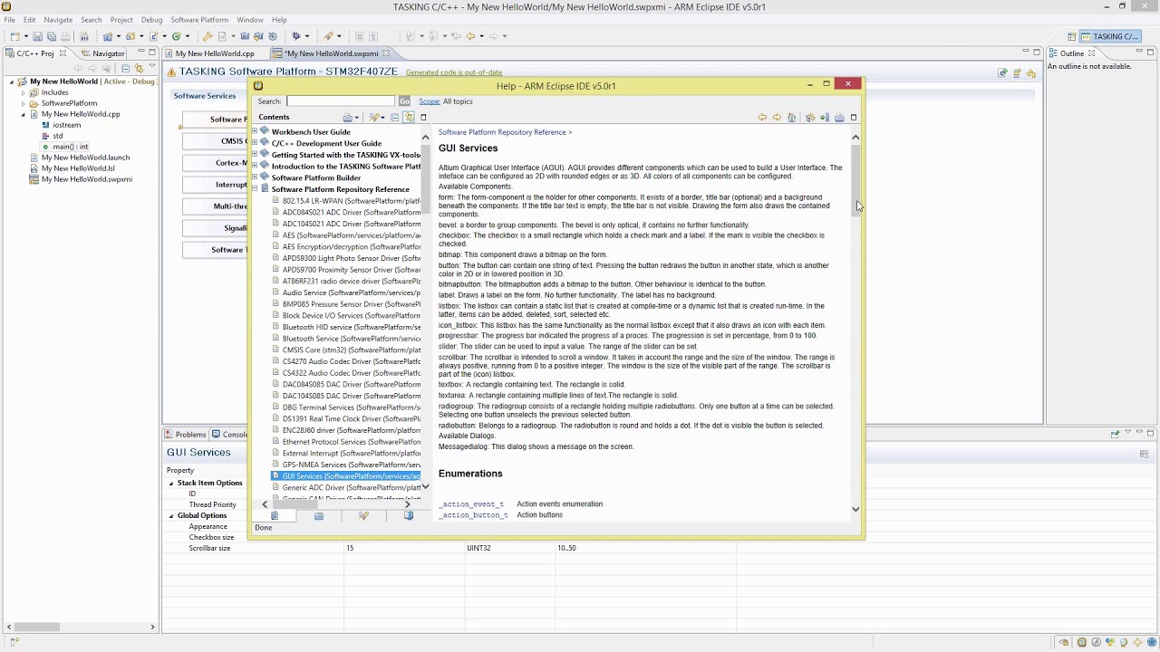Switch to Bookmarks tab in Help bottom

(x=409, y=516)
